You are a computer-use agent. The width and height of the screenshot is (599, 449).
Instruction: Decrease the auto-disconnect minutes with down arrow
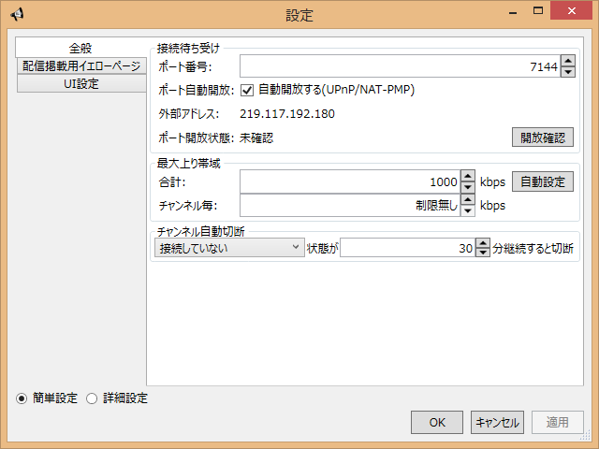[483, 253]
